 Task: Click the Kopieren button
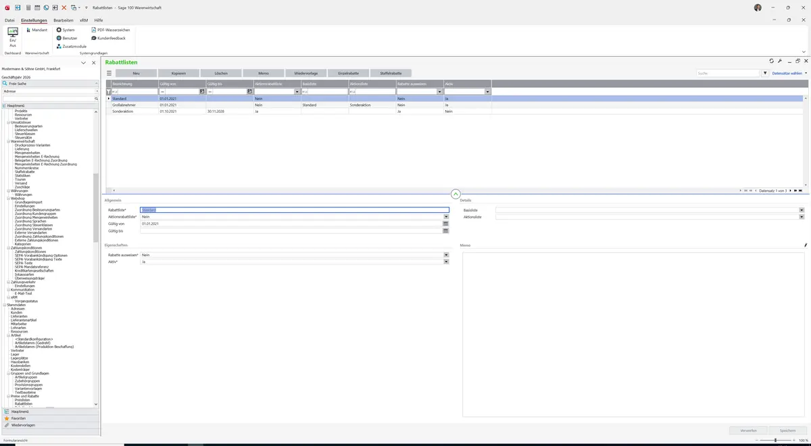pos(178,73)
